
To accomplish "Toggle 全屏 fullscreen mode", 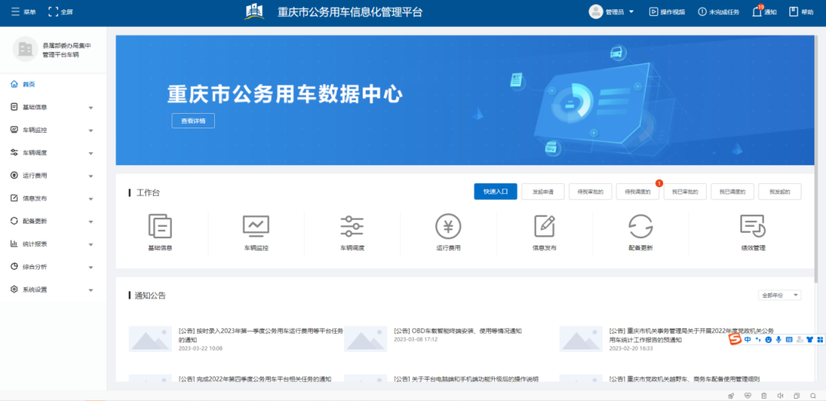I will click(x=60, y=11).
